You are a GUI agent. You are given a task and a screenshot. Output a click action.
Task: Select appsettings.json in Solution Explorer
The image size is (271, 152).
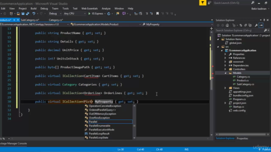242,92
